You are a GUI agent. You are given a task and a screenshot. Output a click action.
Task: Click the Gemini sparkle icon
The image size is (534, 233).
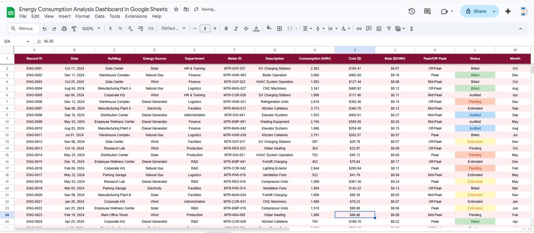508,11
